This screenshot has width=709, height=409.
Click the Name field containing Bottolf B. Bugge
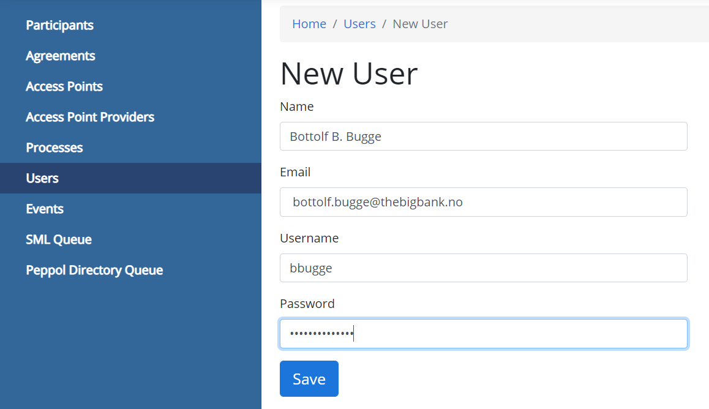pos(483,136)
